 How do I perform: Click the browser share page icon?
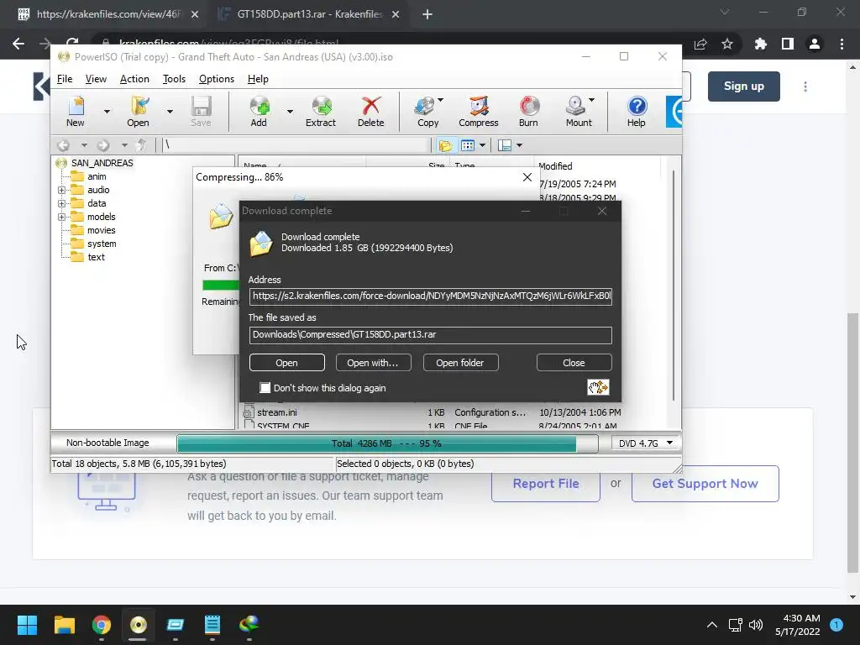click(x=700, y=44)
